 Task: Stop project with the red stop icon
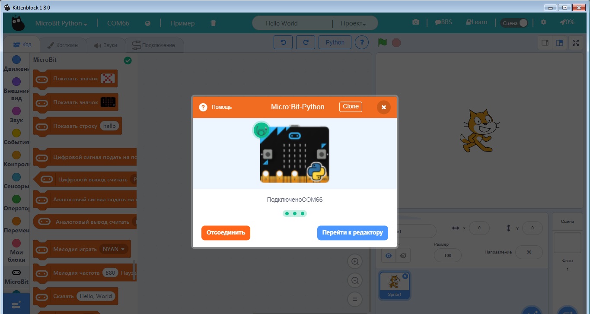click(396, 43)
